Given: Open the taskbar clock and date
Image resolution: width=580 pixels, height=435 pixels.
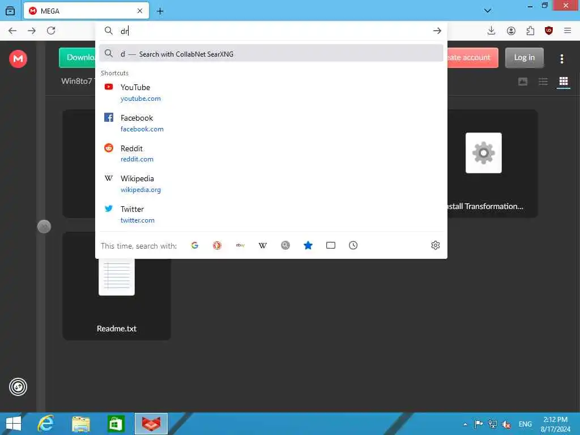Looking at the screenshot, I should point(555,424).
